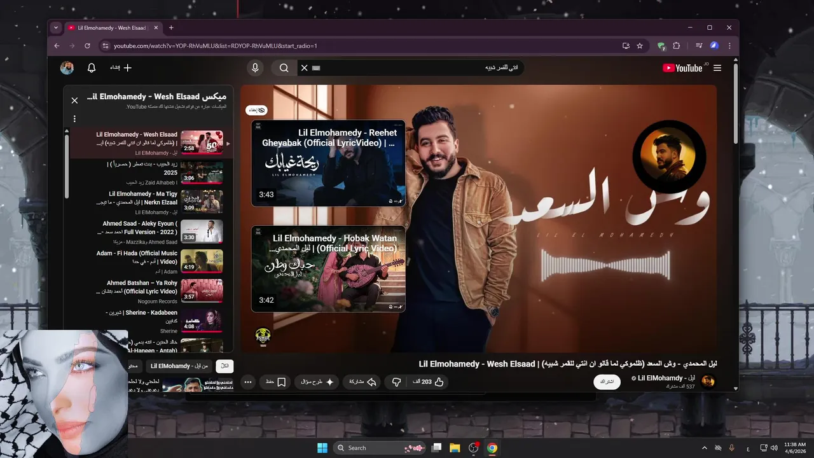The image size is (814, 458).
Task: Like the video with 203K thumbs up
Action: tap(428, 382)
